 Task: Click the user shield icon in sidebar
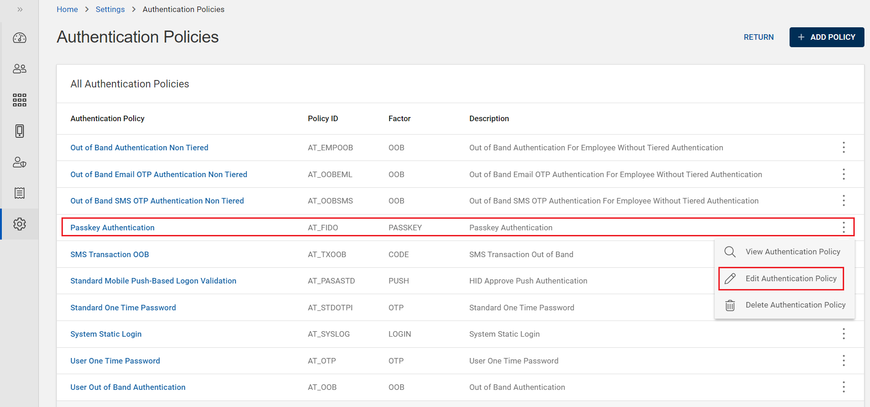19,162
